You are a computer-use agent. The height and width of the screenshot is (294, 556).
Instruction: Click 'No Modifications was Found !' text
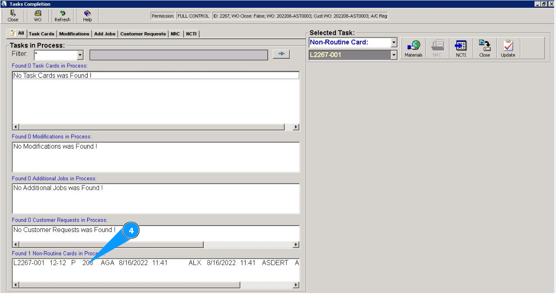click(x=55, y=146)
